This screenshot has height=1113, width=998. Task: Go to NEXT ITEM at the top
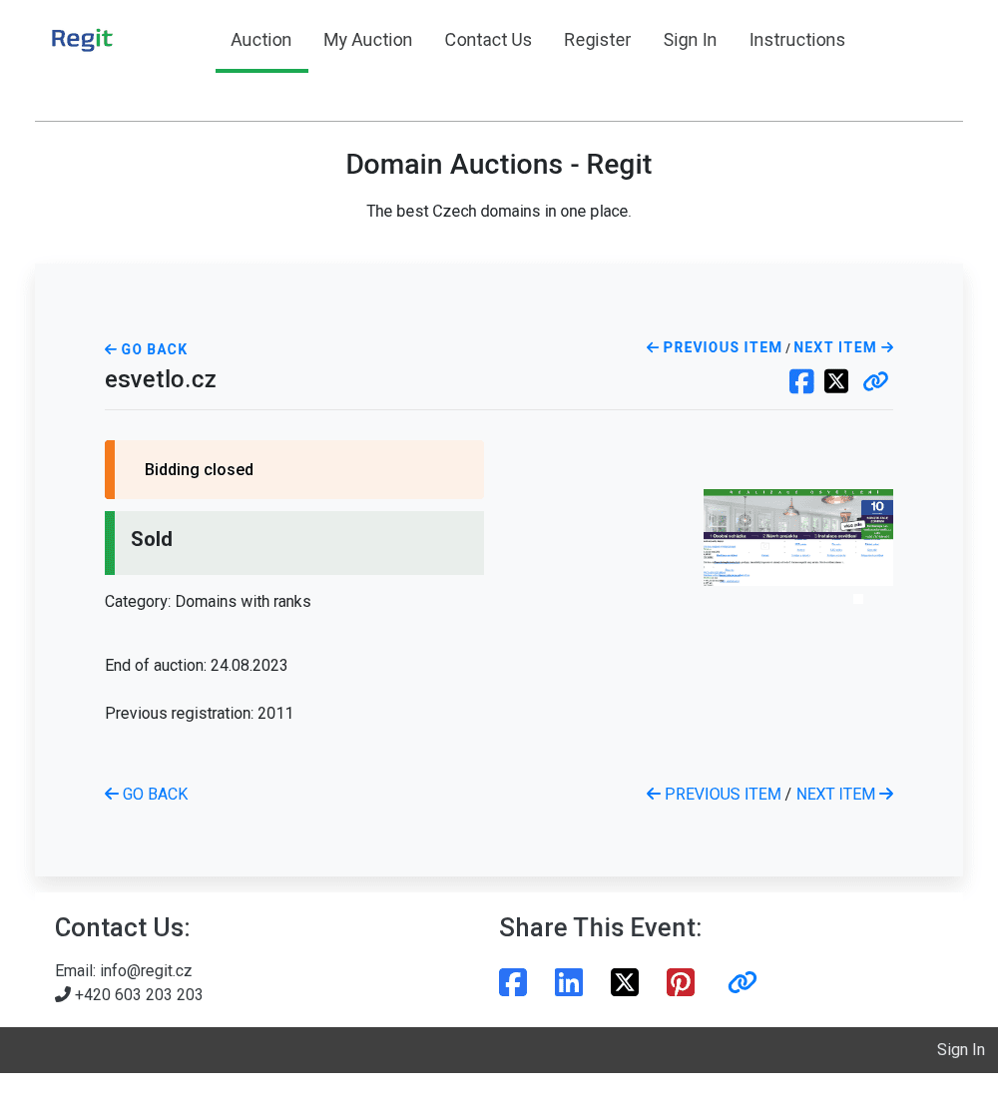[843, 347]
